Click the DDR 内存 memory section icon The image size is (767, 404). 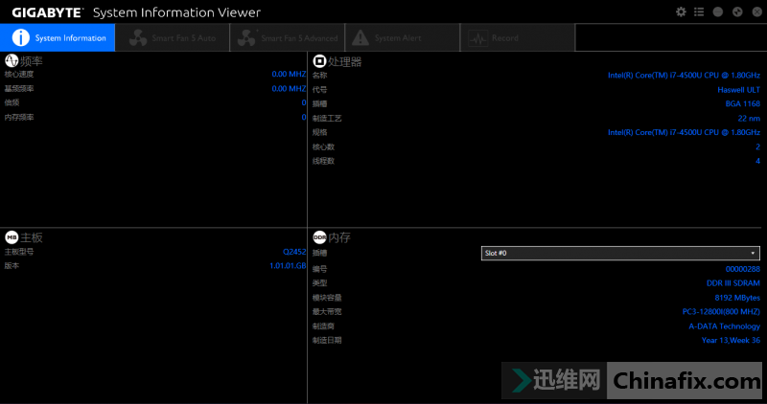click(319, 237)
